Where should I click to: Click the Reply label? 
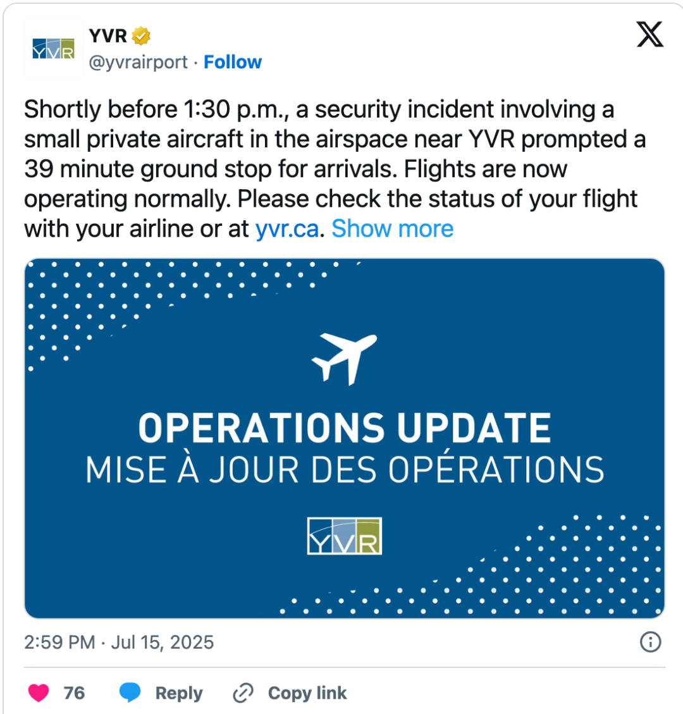pos(179,693)
